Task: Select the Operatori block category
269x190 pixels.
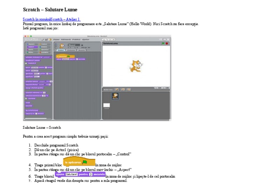Action: (x=44, y=50)
